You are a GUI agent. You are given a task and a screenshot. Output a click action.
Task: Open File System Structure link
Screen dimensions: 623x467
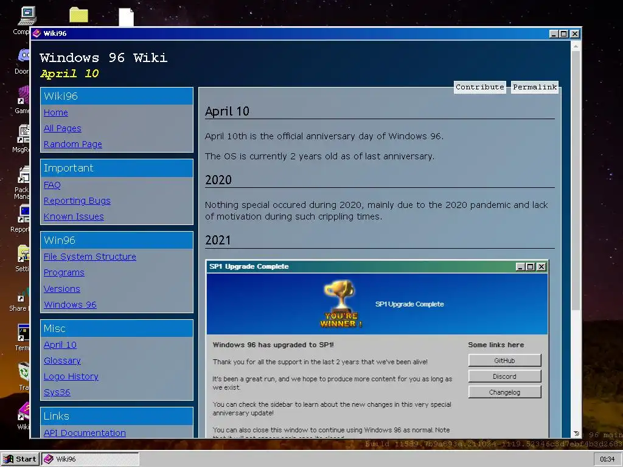pos(90,257)
